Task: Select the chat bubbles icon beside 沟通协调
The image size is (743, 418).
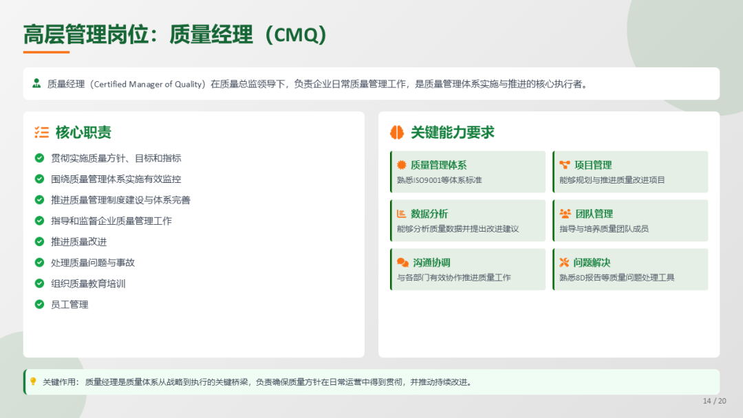Action: pos(402,263)
